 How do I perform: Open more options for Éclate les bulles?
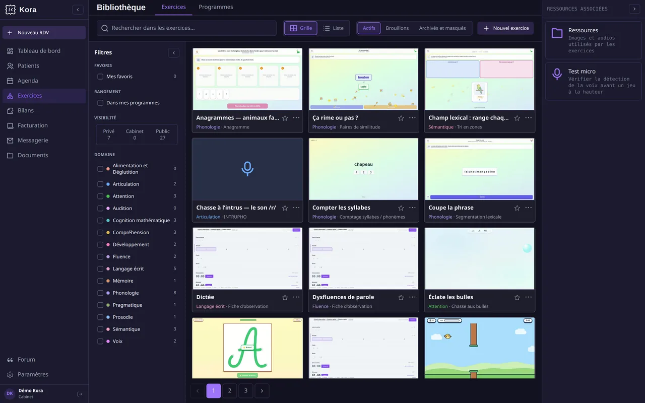[x=528, y=297]
